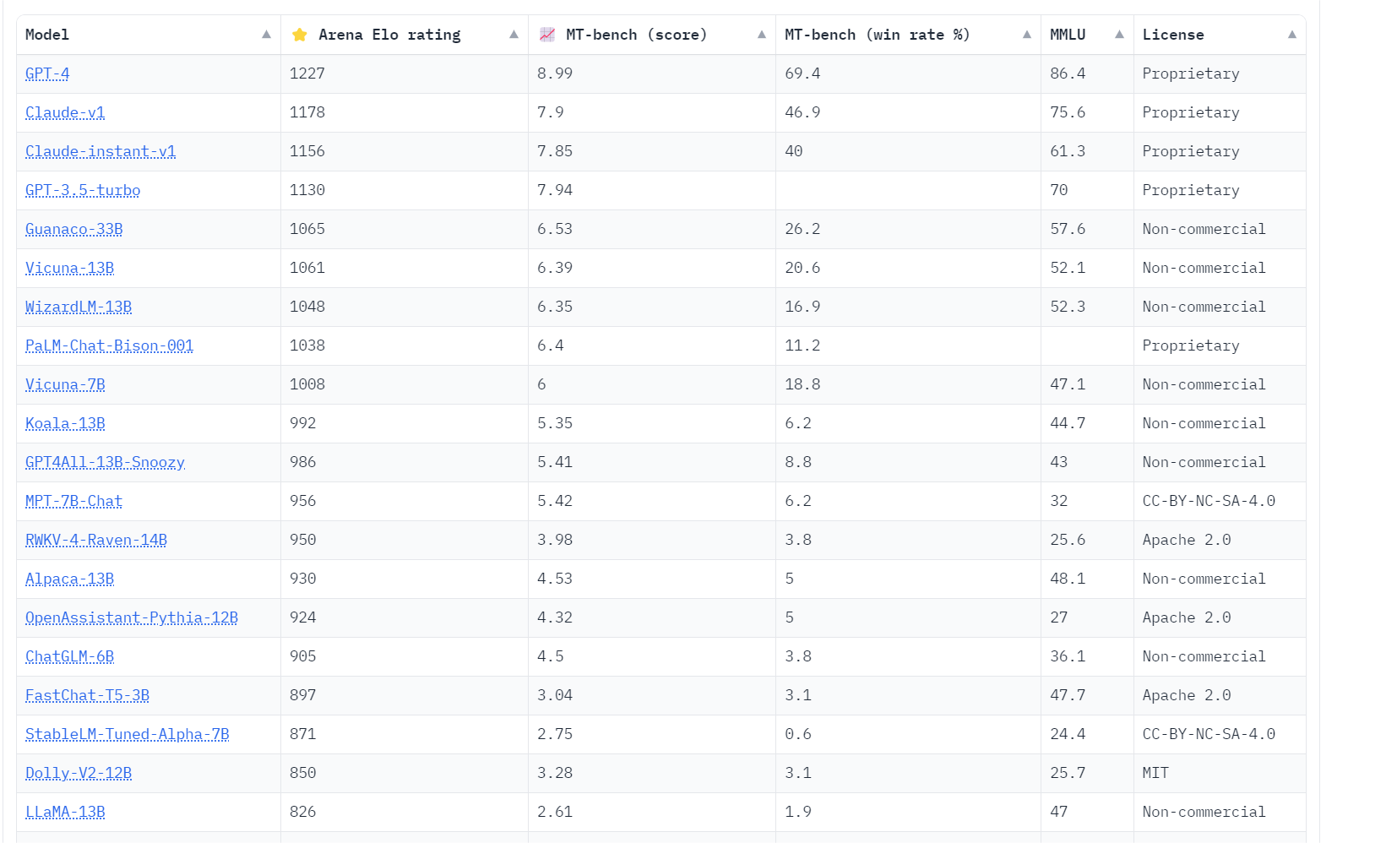Sort by MT-bench (win rate %) arrow
This screenshot has width=1397, height=843.
1027,35
